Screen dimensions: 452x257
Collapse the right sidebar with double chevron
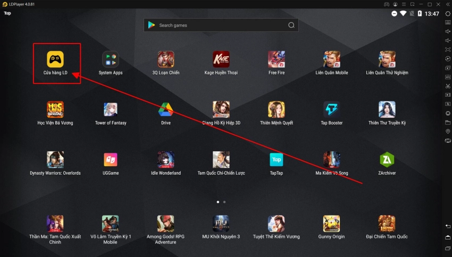[x=448, y=4]
